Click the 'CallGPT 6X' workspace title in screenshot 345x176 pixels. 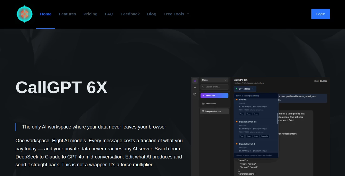(240, 80)
